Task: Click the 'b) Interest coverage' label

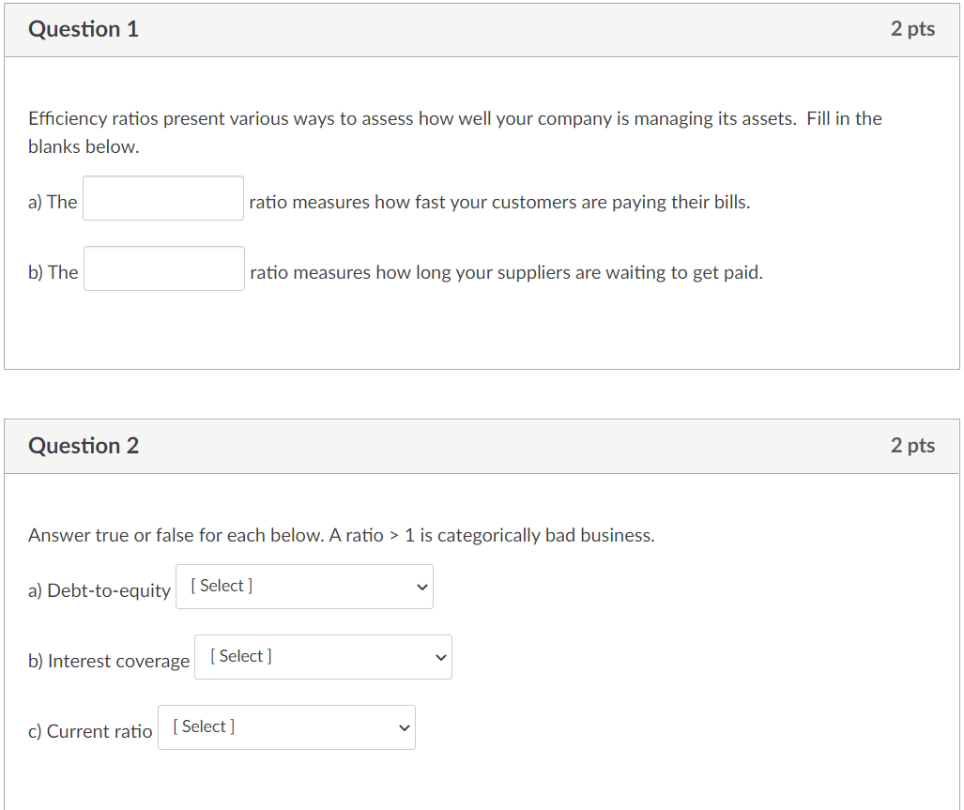Action: (x=109, y=662)
